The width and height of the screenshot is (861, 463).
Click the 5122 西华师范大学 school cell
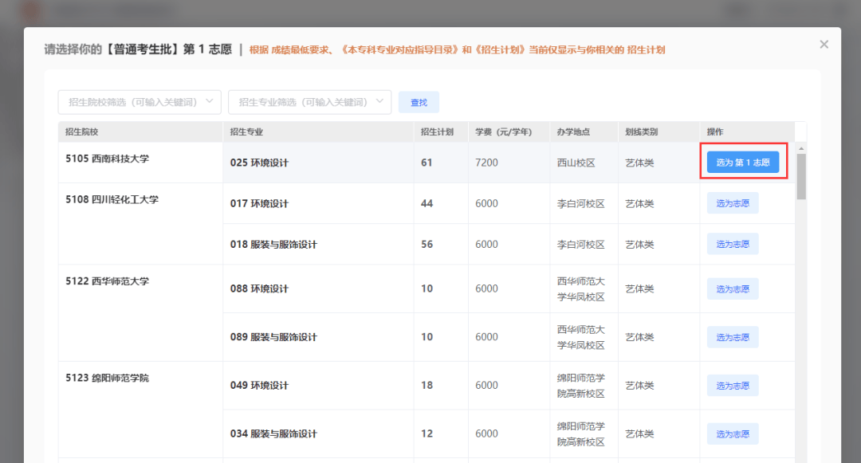pos(108,281)
